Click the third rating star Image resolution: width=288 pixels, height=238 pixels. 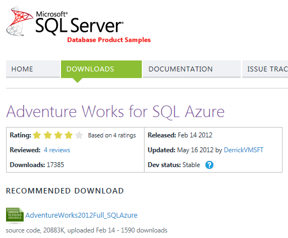coord(58,135)
